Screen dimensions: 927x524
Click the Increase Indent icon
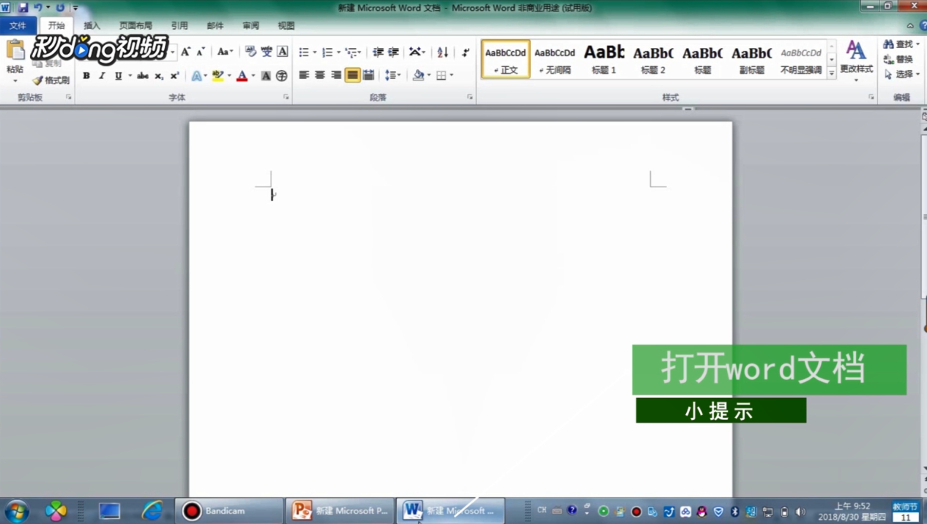point(393,52)
